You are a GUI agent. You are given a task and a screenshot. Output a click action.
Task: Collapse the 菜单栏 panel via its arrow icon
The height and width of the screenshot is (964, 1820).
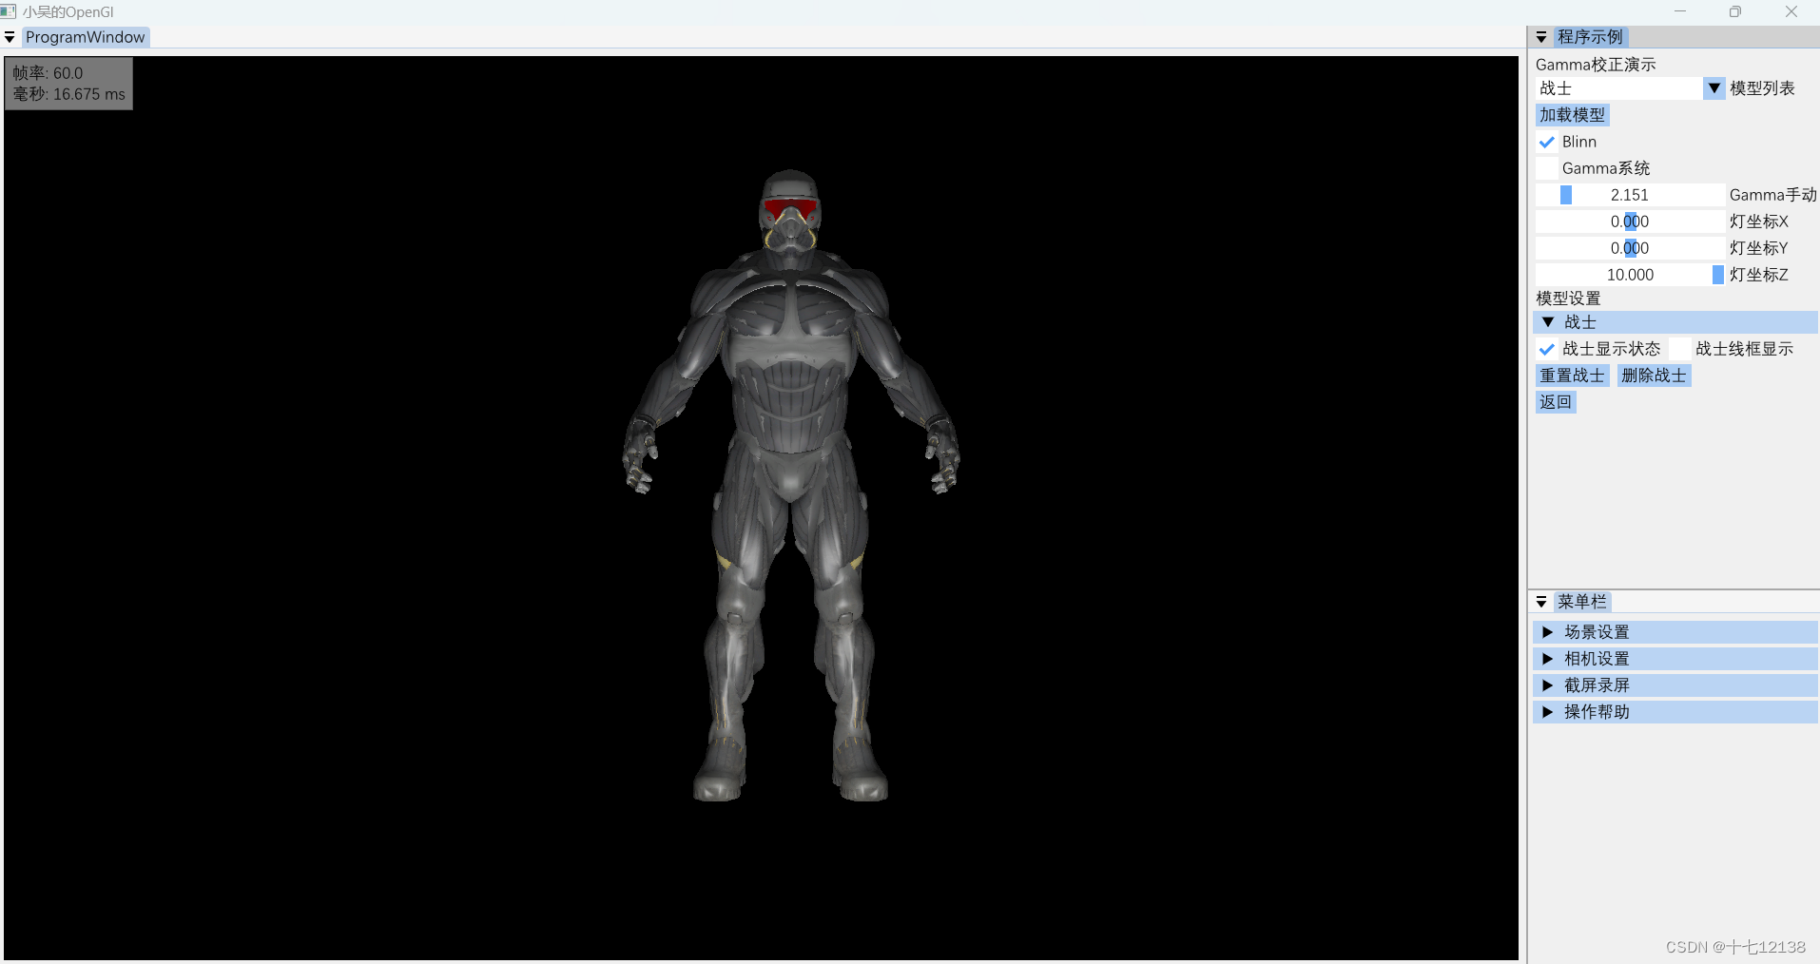[1541, 602]
